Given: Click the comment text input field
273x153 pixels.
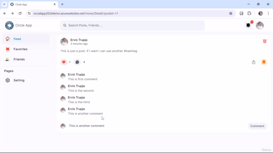Looking at the screenshot, I should (157, 126).
